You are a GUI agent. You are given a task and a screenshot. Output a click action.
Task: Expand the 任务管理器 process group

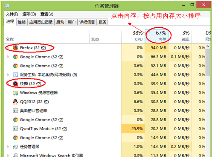8,147
